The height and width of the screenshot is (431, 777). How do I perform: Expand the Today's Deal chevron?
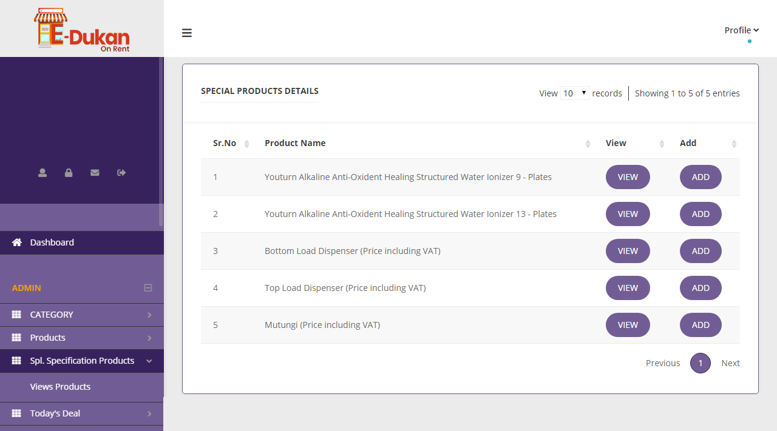[149, 414]
